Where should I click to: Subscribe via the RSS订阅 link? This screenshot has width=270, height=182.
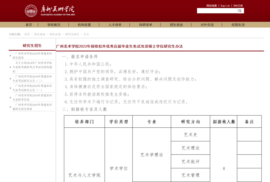pos(238,5)
